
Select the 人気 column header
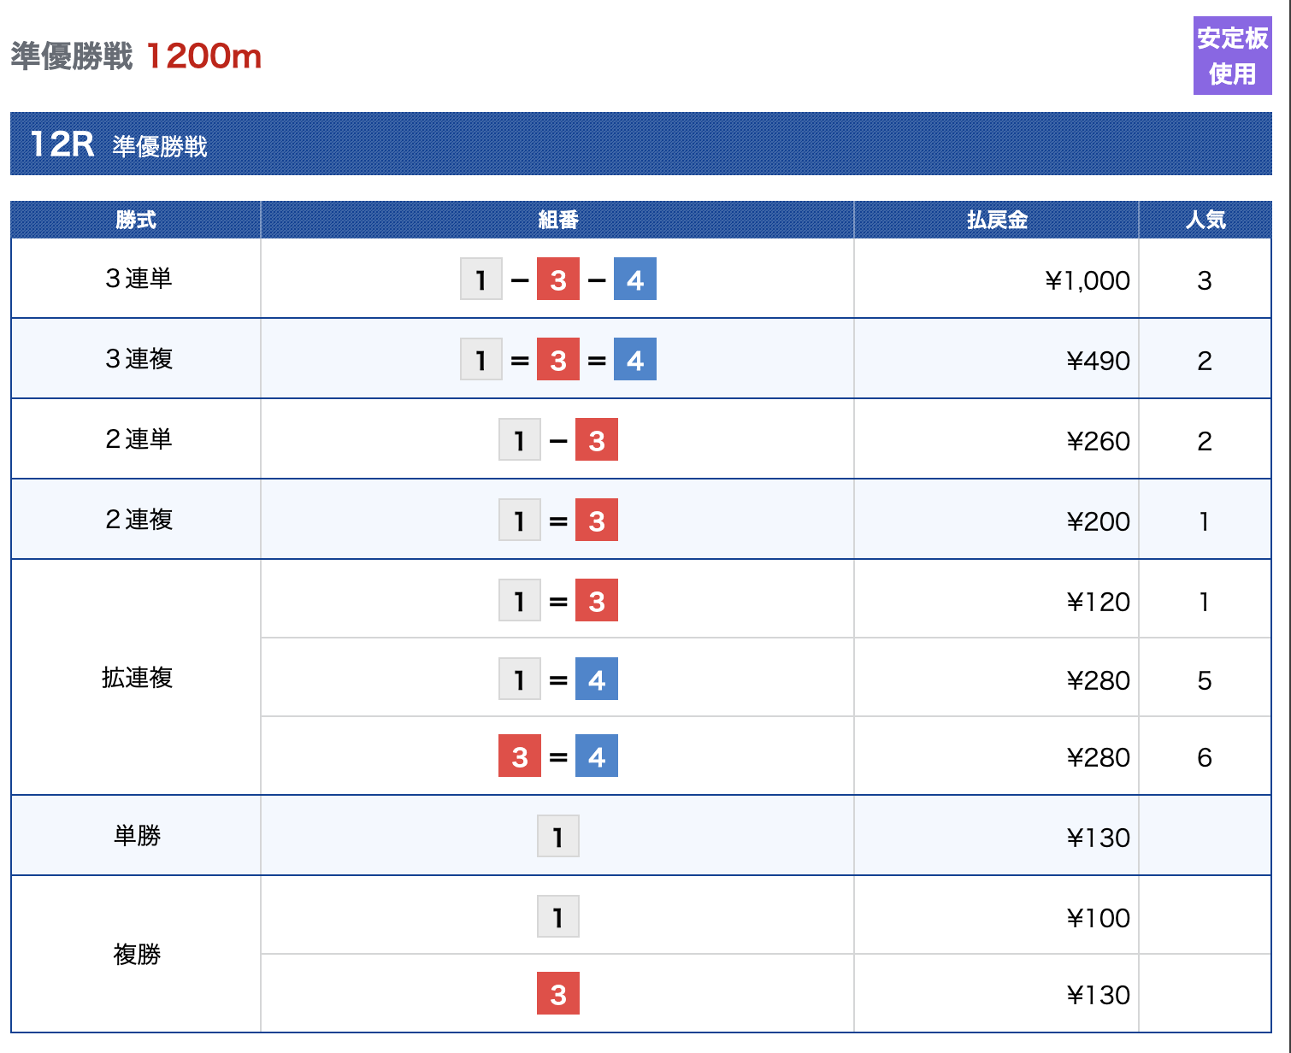1206,221
